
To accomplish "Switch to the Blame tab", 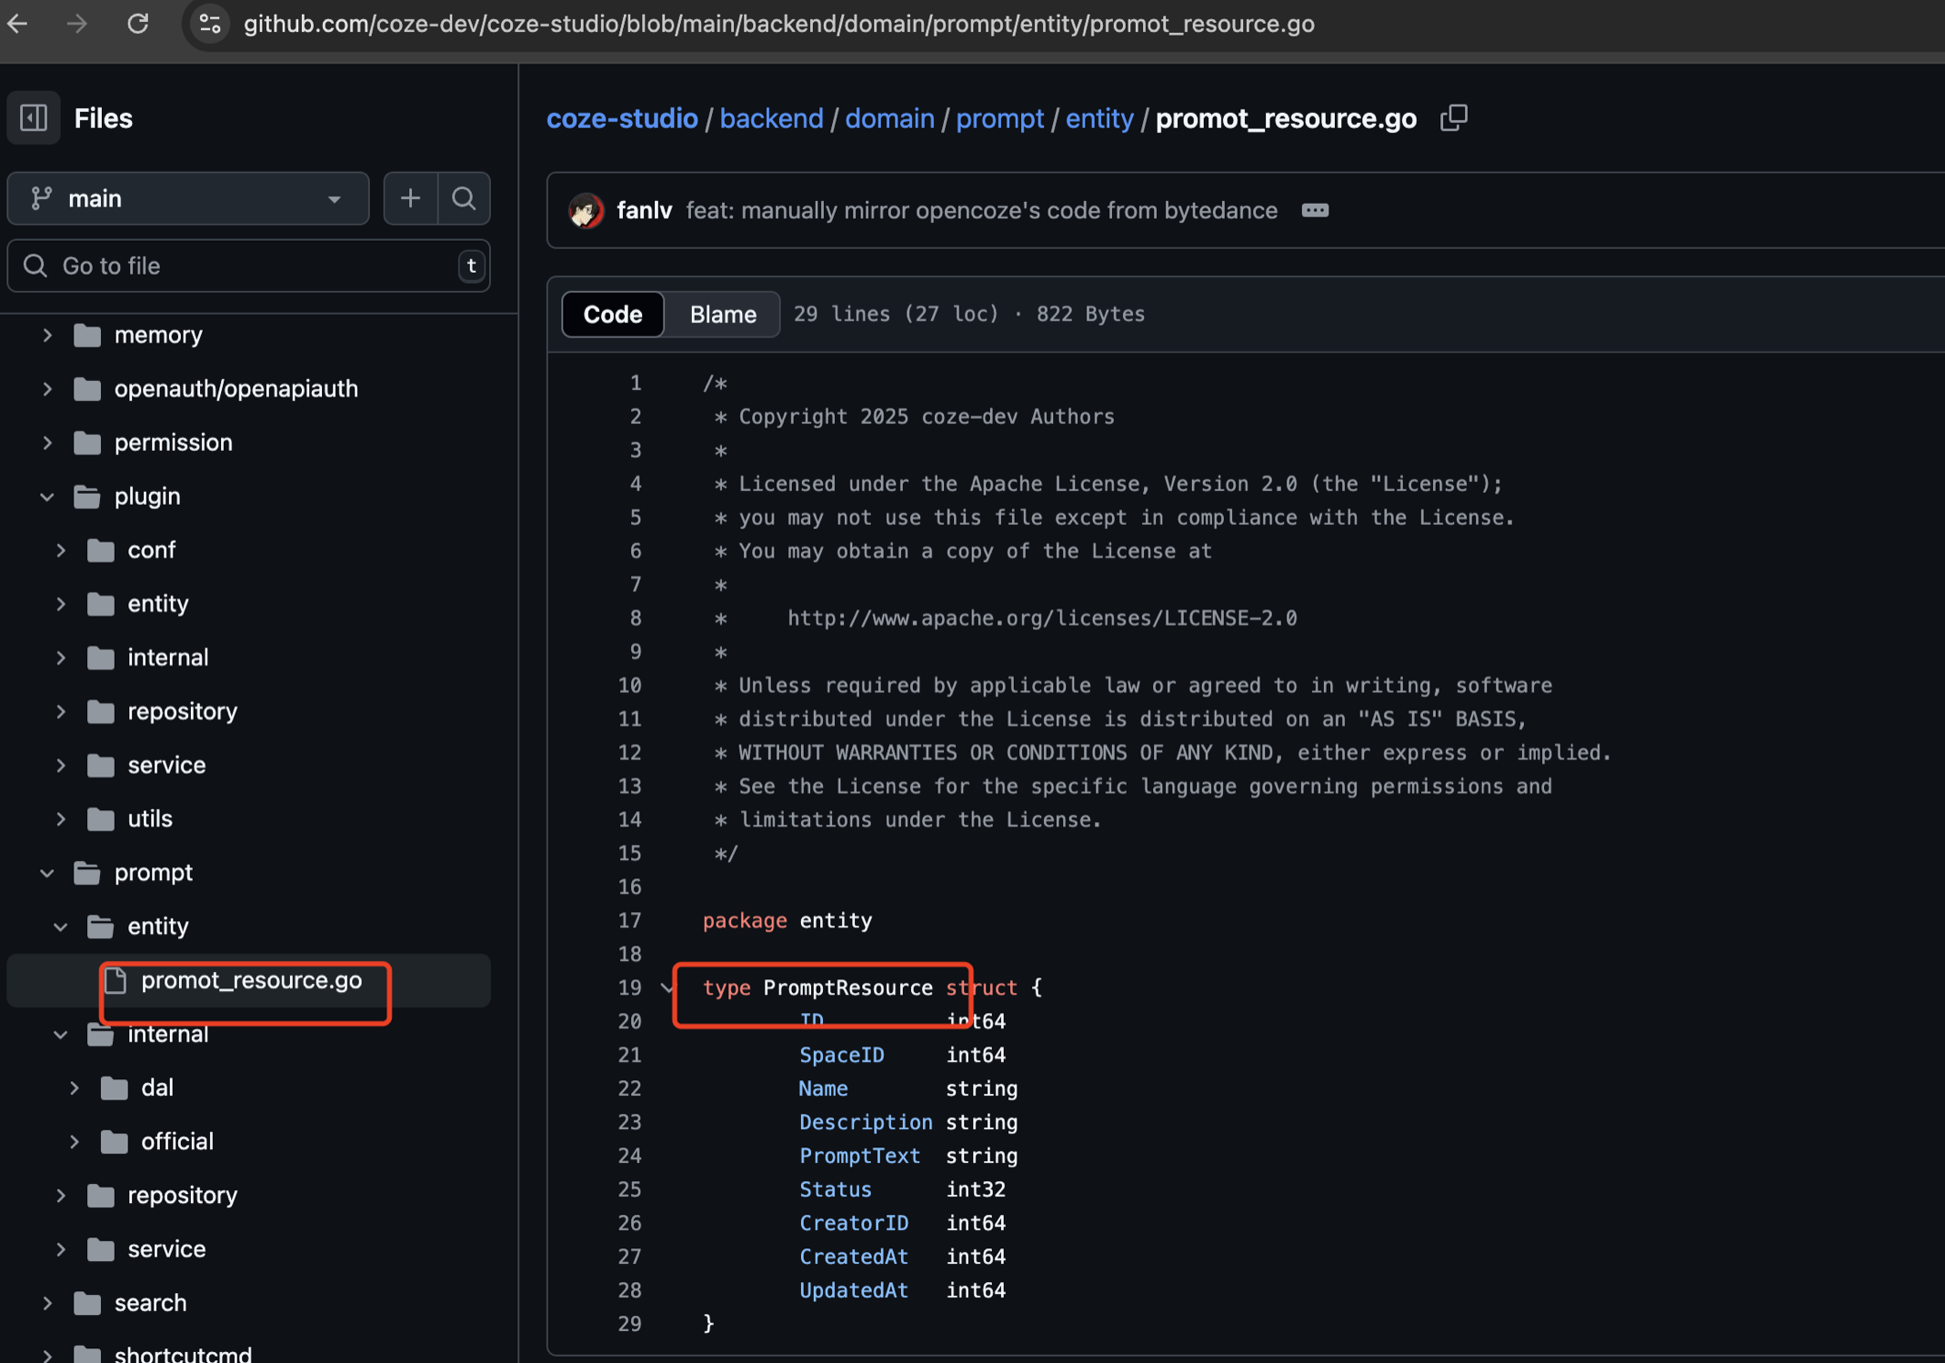I will (722, 315).
